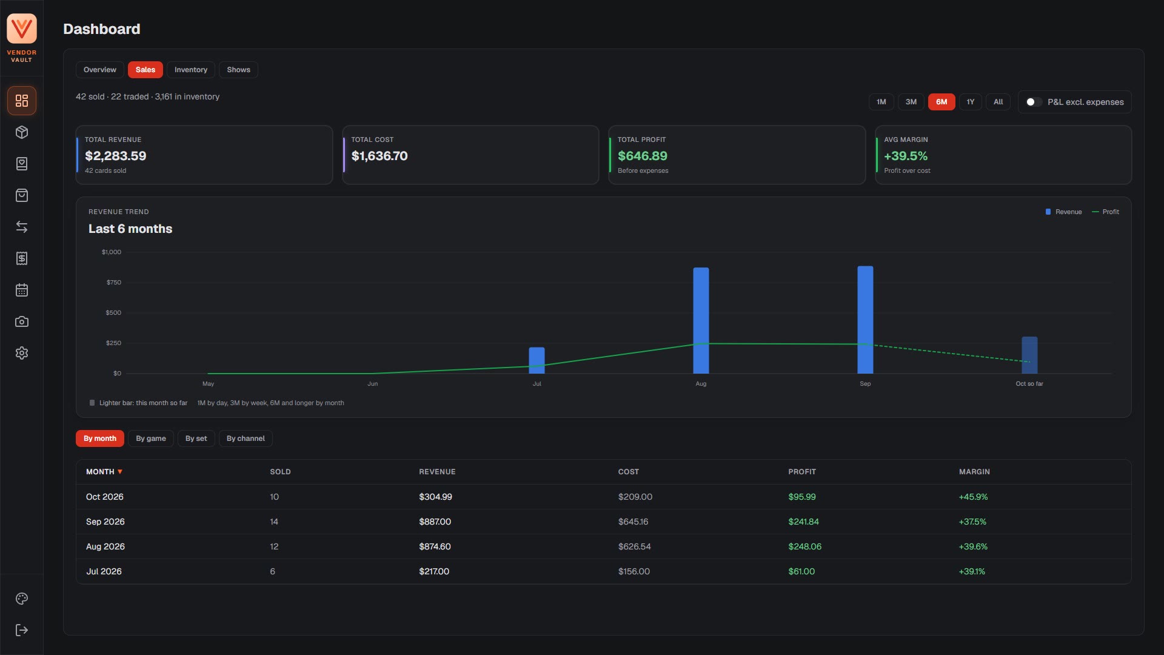Open the camera scan icon
Screen dimensions: 1164x655
pos(22,321)
